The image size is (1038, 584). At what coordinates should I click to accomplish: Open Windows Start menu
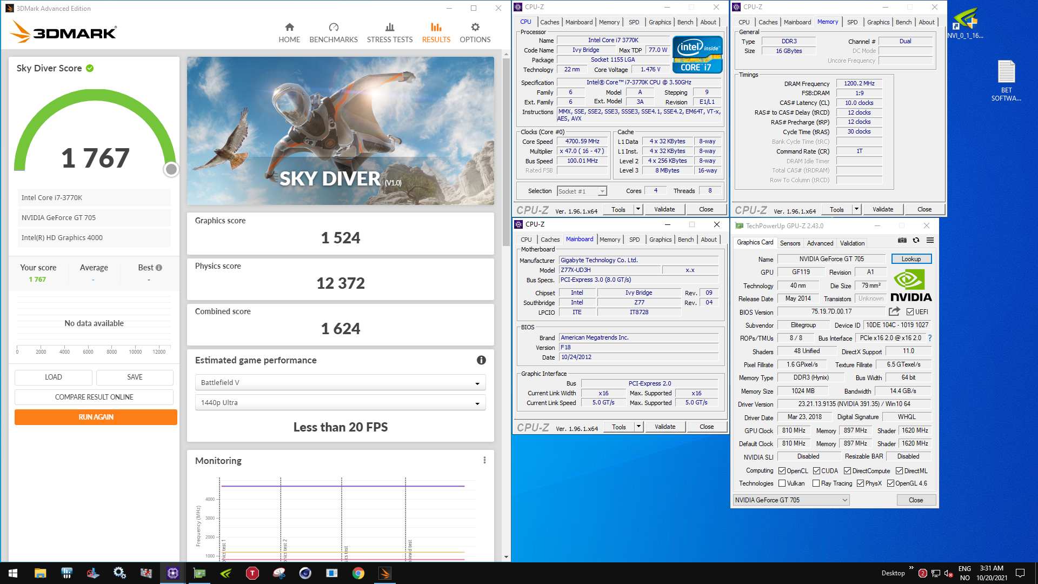[13, 573]
